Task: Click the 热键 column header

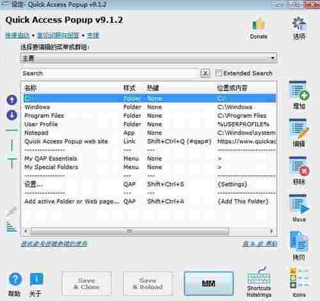Action: tap(153, 88)
